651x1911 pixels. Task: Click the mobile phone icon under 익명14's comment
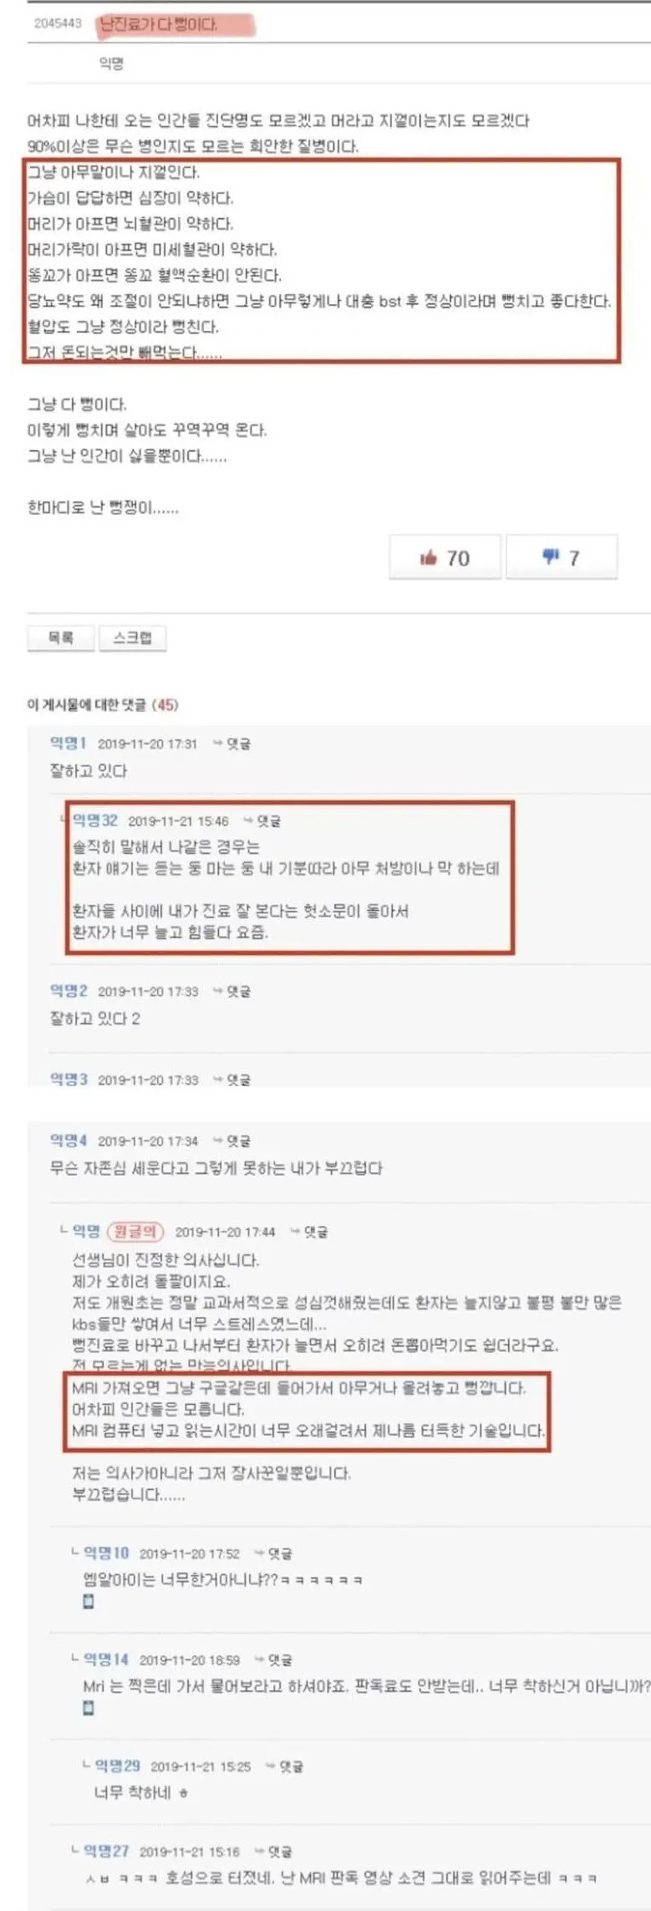coord(89,1709)
